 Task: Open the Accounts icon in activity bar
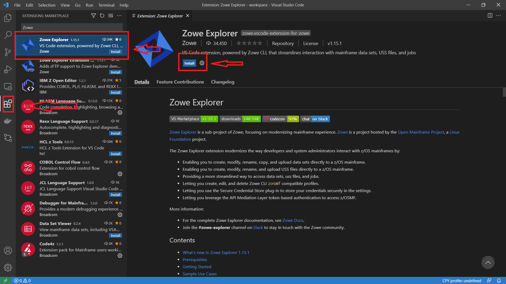click(8, 251)
